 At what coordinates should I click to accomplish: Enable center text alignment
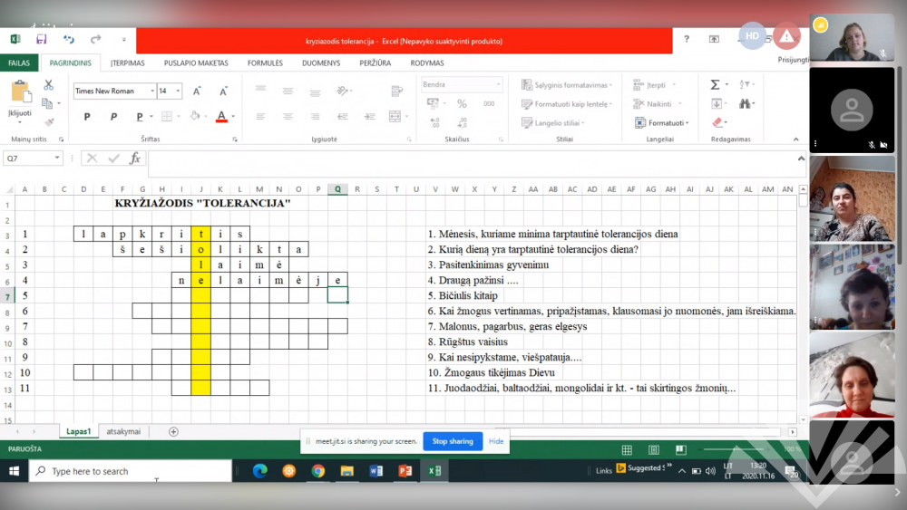click(x=288, y=116)
